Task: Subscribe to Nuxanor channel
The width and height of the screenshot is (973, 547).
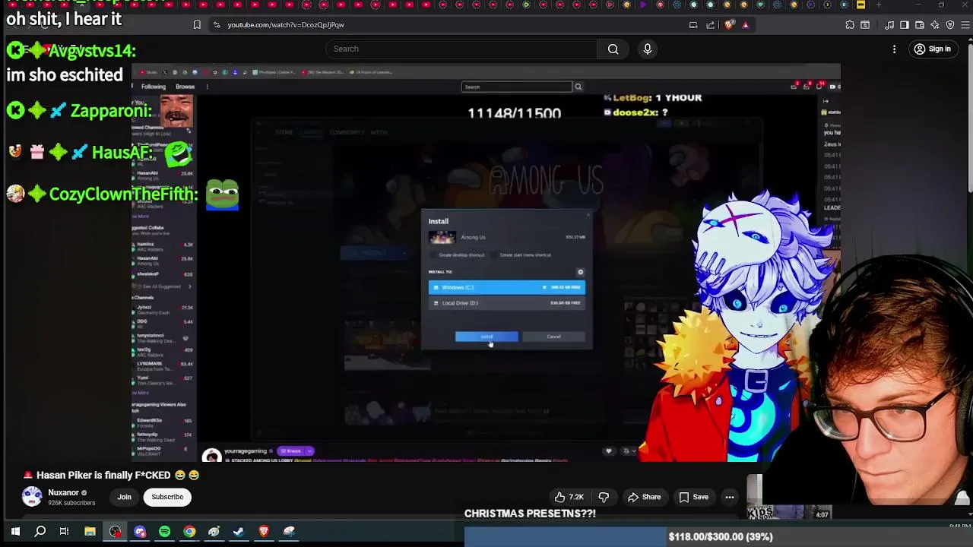Action: coord(167,497)
